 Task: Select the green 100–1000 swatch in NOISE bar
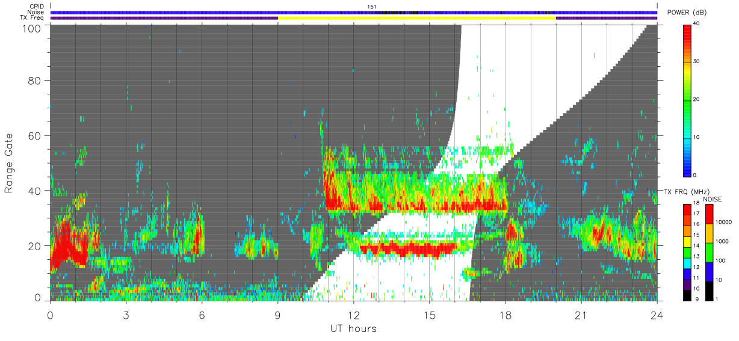click(x=709, y=252)
